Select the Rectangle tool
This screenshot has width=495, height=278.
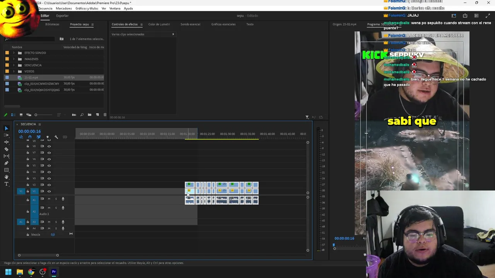6,170
